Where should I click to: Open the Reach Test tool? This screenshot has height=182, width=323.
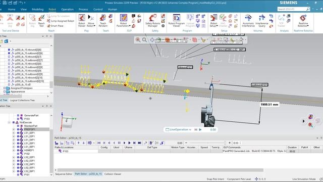[41, 21]
